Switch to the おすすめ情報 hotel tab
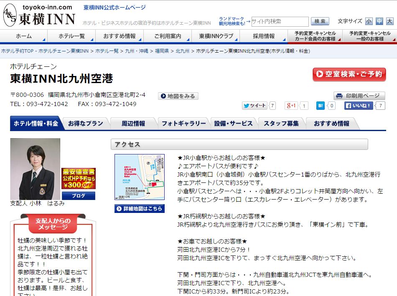The width and height of the screenshot is (397, 296). pos(331,124)
